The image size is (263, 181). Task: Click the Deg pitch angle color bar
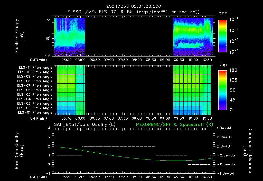[222, 90]
